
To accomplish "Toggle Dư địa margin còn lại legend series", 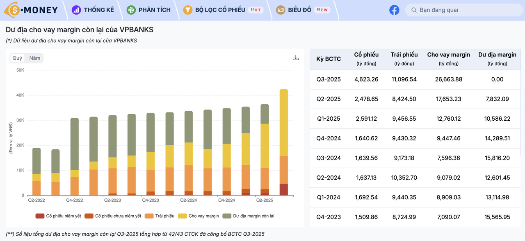I will click(x=248, y=216).
